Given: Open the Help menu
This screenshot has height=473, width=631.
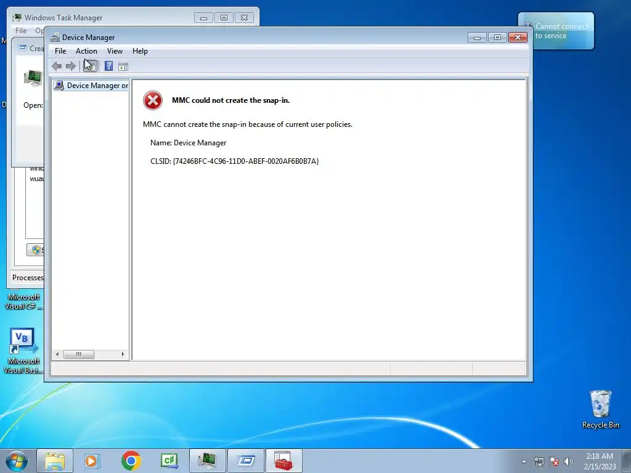Looking at the screenshot, I should [140, 51].
